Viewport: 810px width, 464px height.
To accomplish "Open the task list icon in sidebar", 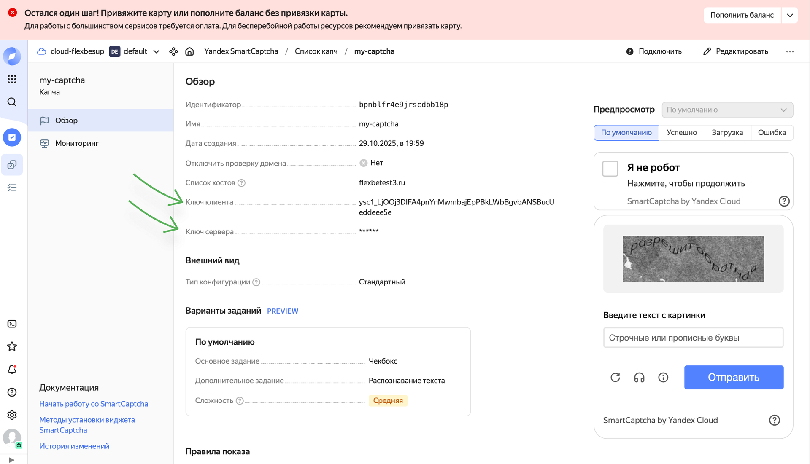I will 12,188.
